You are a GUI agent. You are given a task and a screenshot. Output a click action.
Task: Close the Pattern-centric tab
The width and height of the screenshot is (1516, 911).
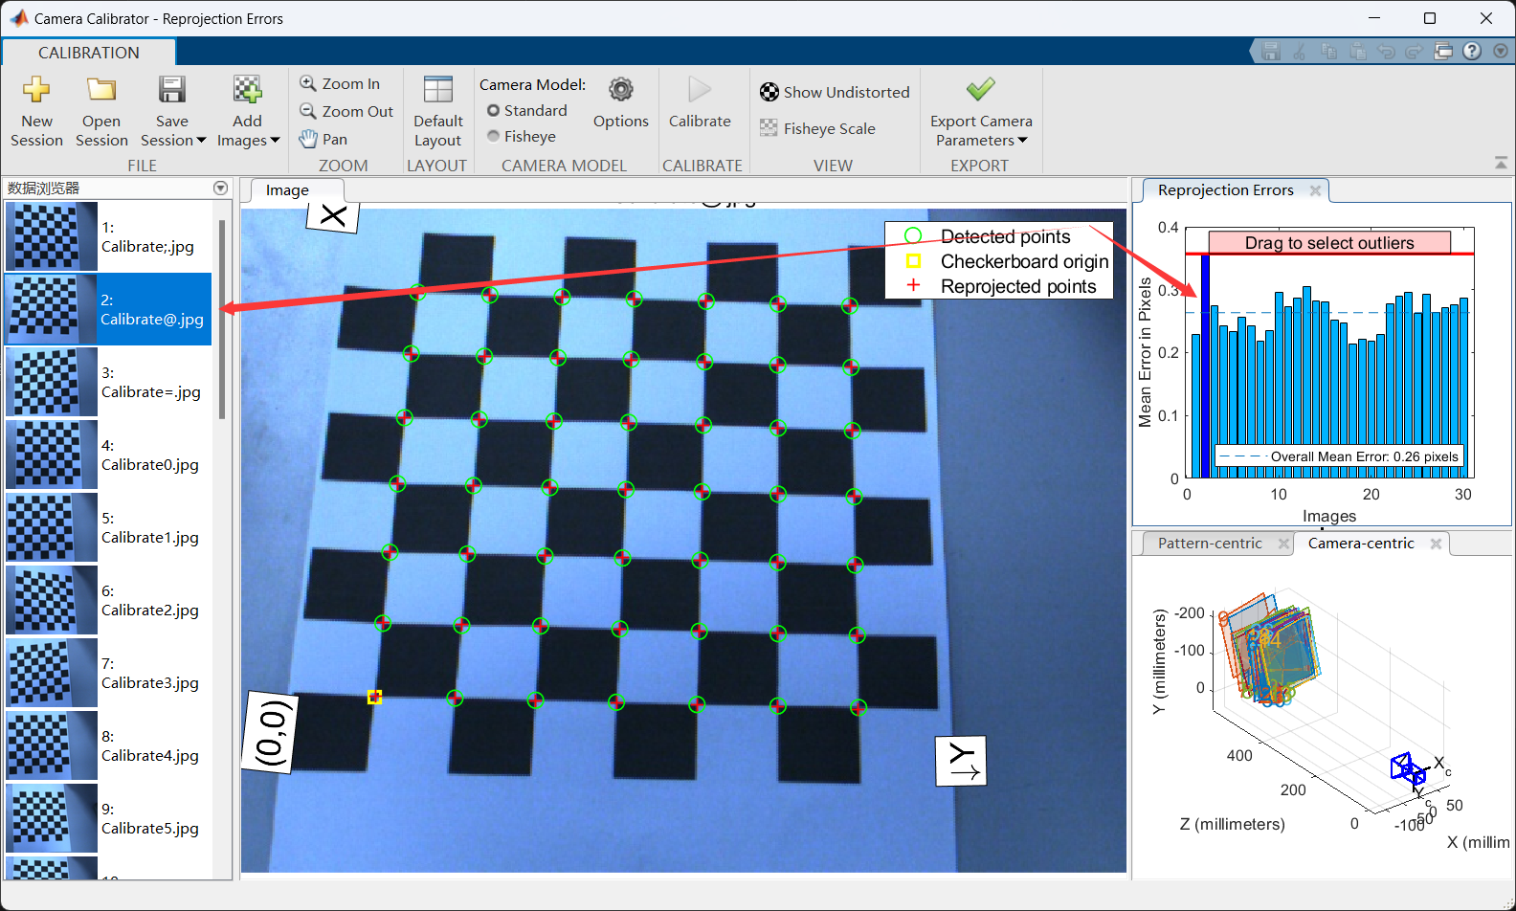[1284, 544]
